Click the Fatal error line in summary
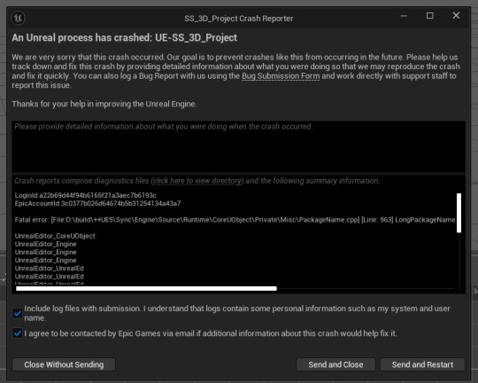Viewport: 478px width, 383px height. click(235, 220)
